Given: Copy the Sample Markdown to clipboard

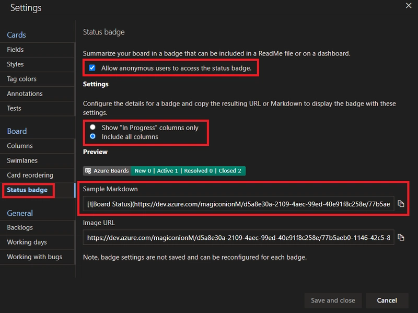Looking at the screenshot, I should 401,204.
